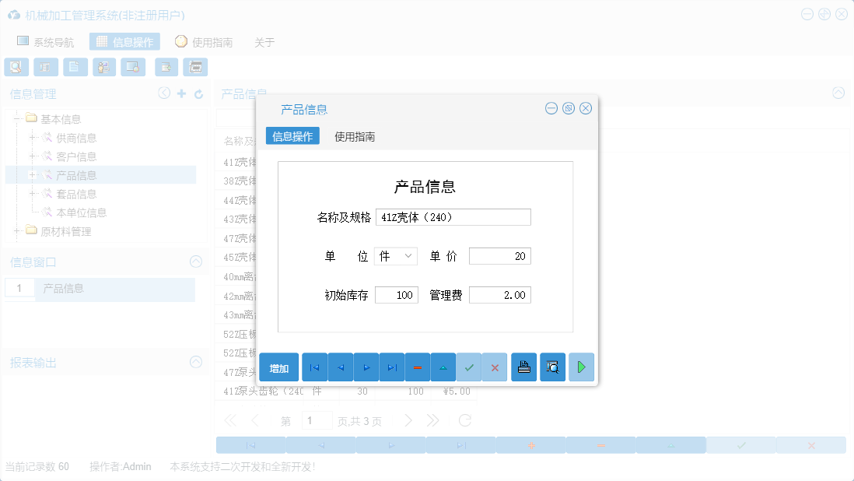This screenshot has width=854, height=481.
Task: Delete the current record with the minus icon
Action: coord(418,367)
